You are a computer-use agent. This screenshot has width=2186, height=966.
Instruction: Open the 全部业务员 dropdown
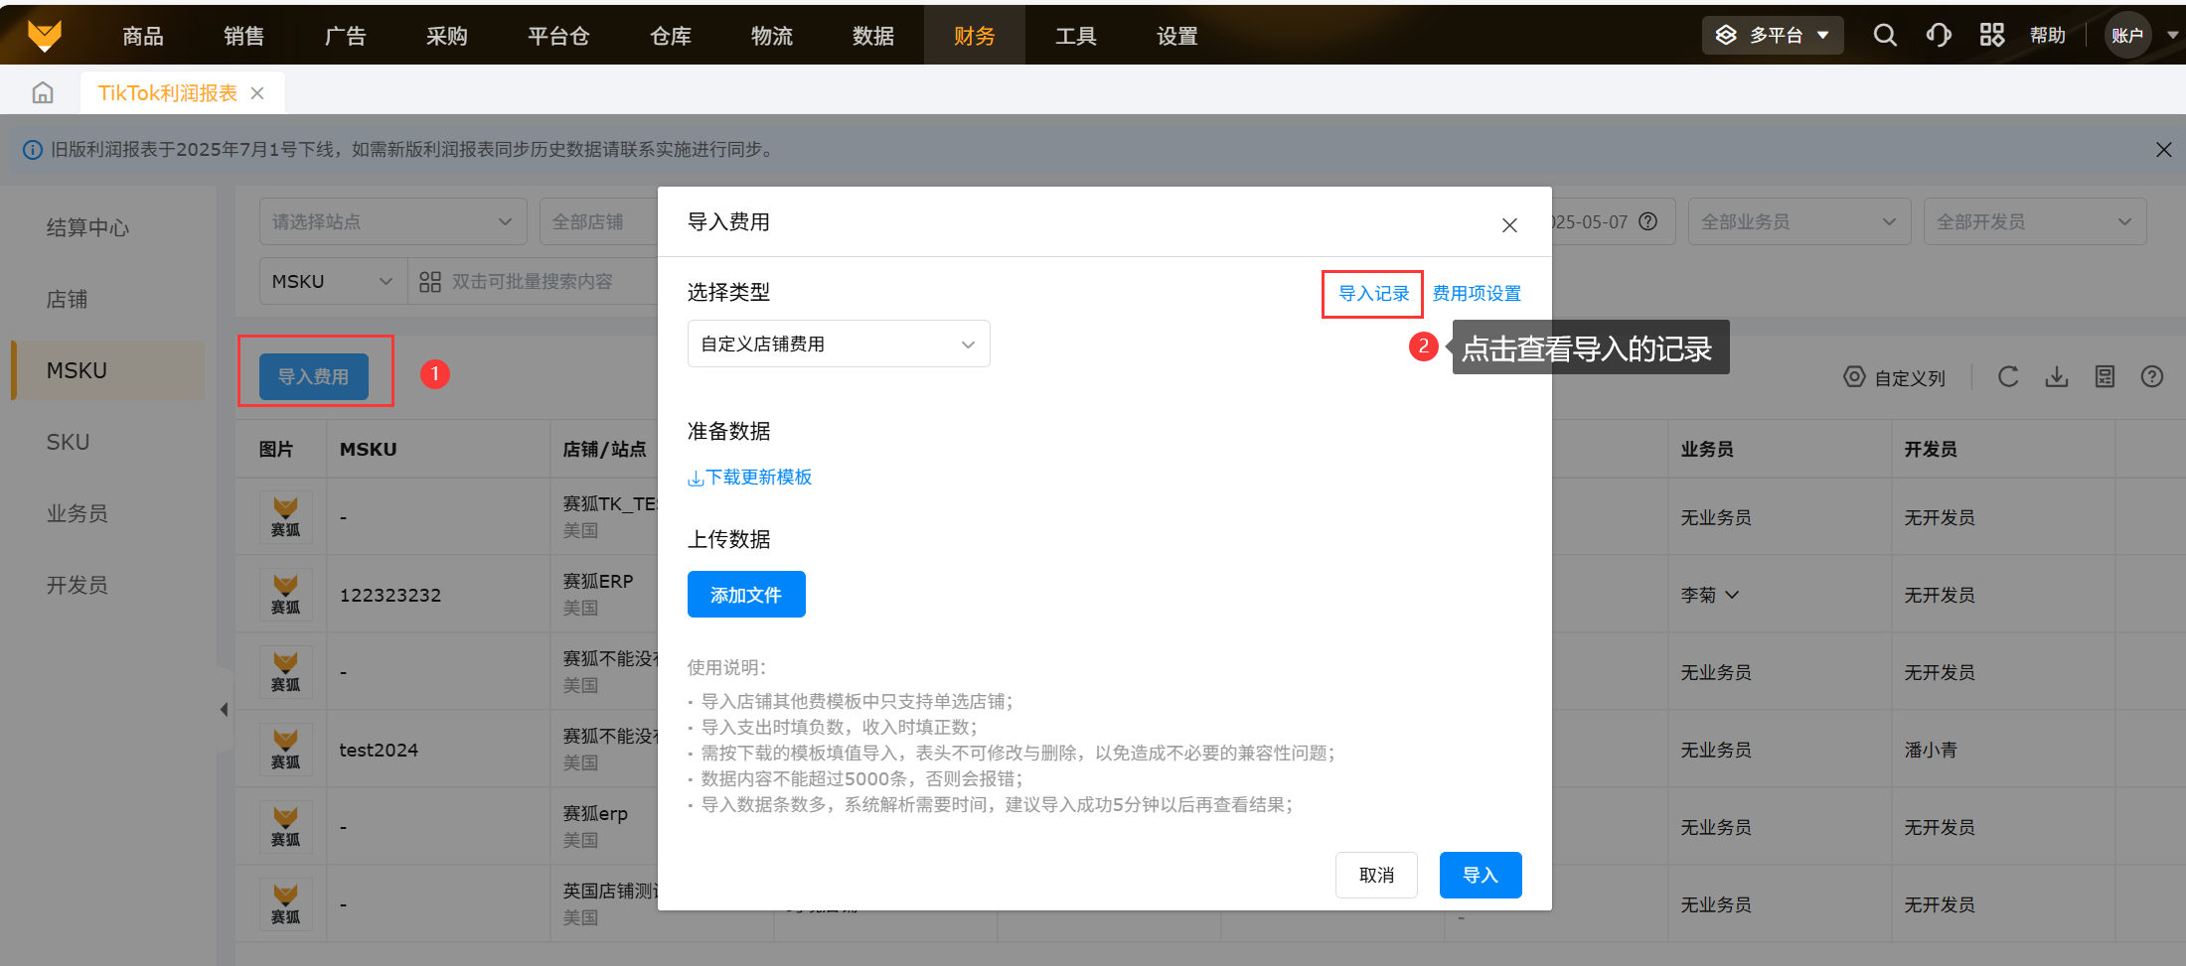[x=1799, y=221]
